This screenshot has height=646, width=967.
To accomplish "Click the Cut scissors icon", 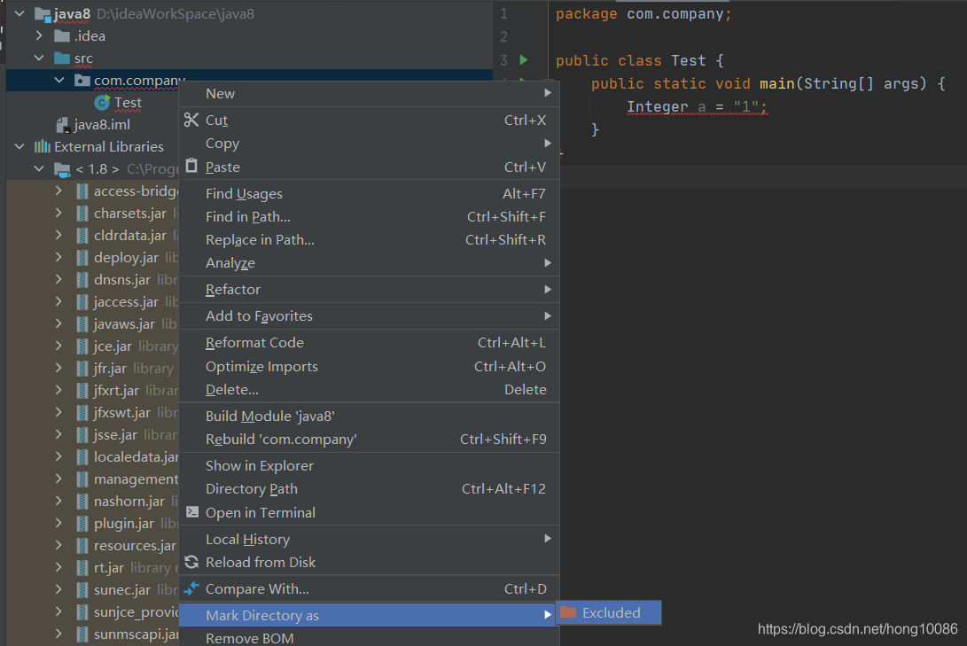I will 193,120.
